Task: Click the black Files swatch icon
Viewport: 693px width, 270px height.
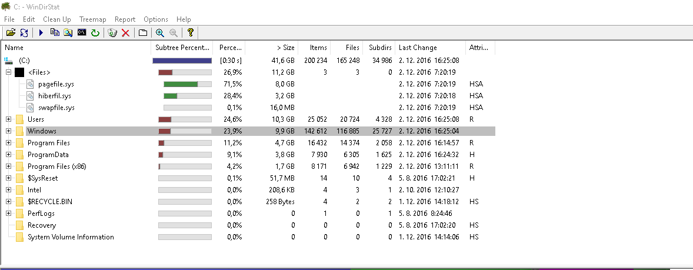Action: point(19,72)
